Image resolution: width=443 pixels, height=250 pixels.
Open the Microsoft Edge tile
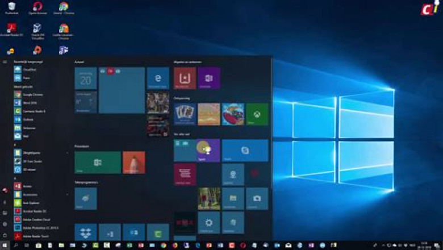tap(158, 78)
